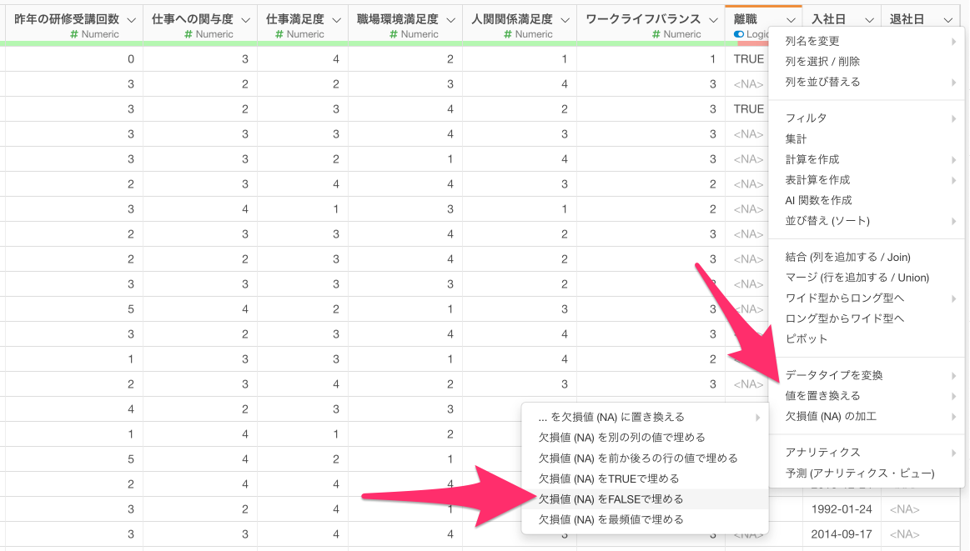This screenshot has height=551, width=970.
Task: Click the Numeric type icon under 仕事満足度
Action: click(x=281, y=34)
